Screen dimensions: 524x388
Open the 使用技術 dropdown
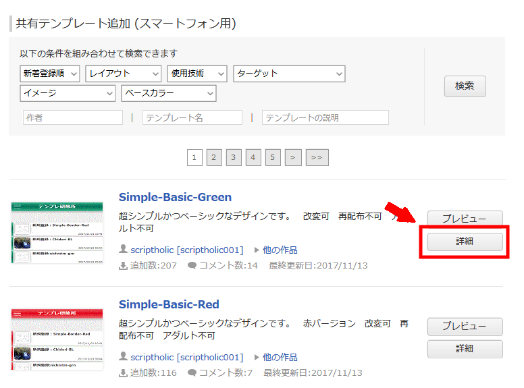[196, 74]
